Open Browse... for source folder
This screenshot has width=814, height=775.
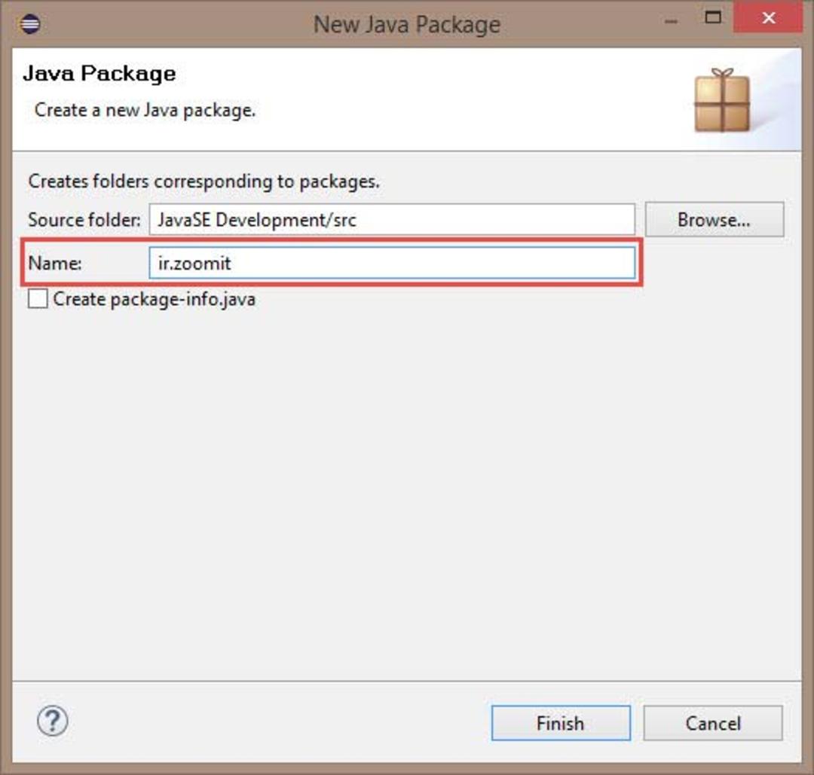(715, 219)
